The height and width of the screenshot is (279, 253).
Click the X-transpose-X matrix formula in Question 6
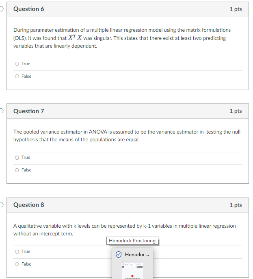pos(75,37)
